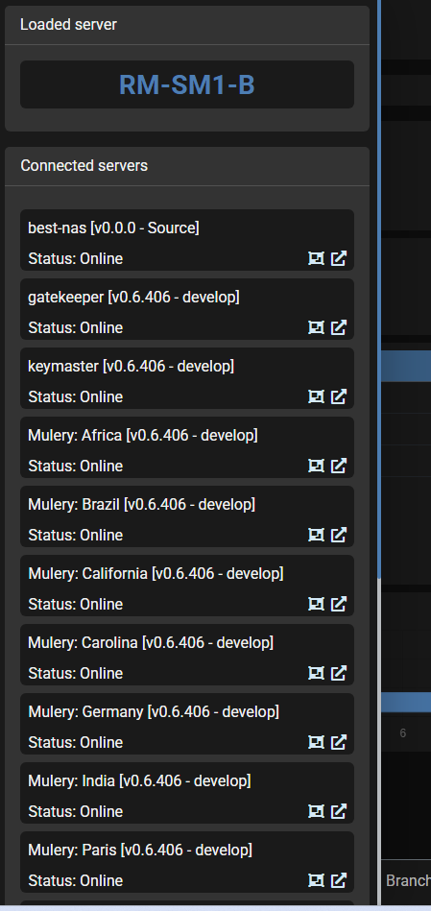Click the frame-load icon for Mulery: India
This screenshot has height=911, width=431.
[x=316, y=812]
